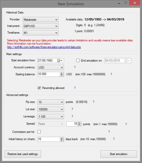Open the Timeframe dropdown showing M1
This screenshot has width=142, height=163.
tap(40, 33)
